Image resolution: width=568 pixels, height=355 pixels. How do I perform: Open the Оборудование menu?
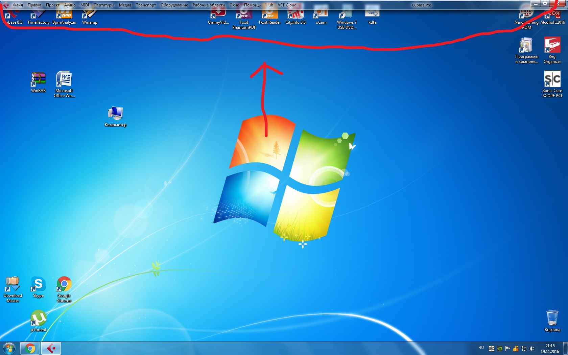(x=174, y=5)
